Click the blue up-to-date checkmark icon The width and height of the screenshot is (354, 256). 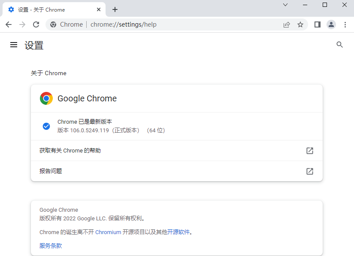click(x=46, y=126)
